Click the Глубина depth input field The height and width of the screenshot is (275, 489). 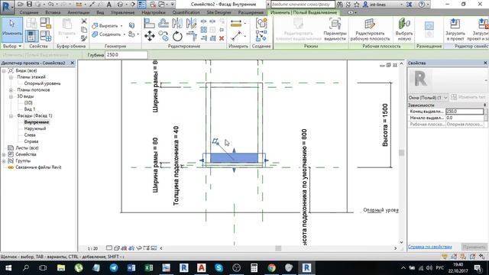(126, 54)
